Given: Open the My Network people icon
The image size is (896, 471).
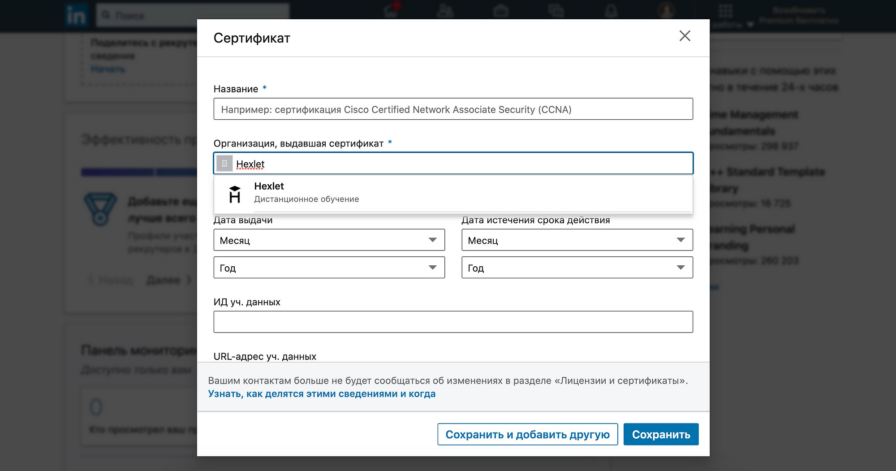Looking at the screenshot, I should click(x=445, y=11).
